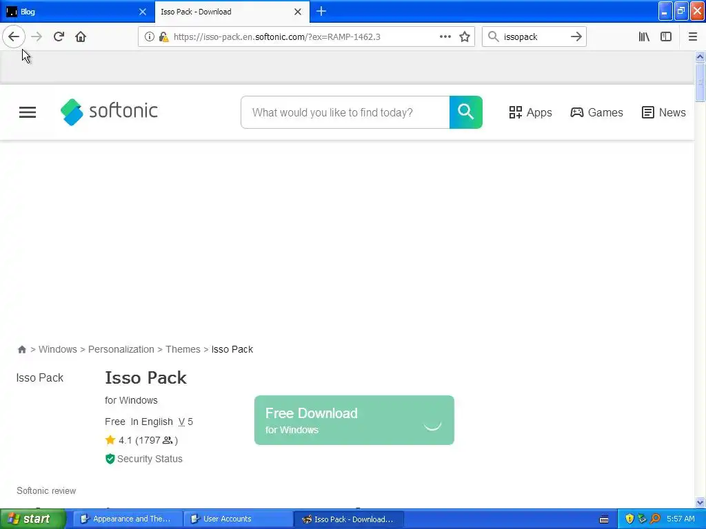Go to Themes breadcrumb link

coord(183,349)
